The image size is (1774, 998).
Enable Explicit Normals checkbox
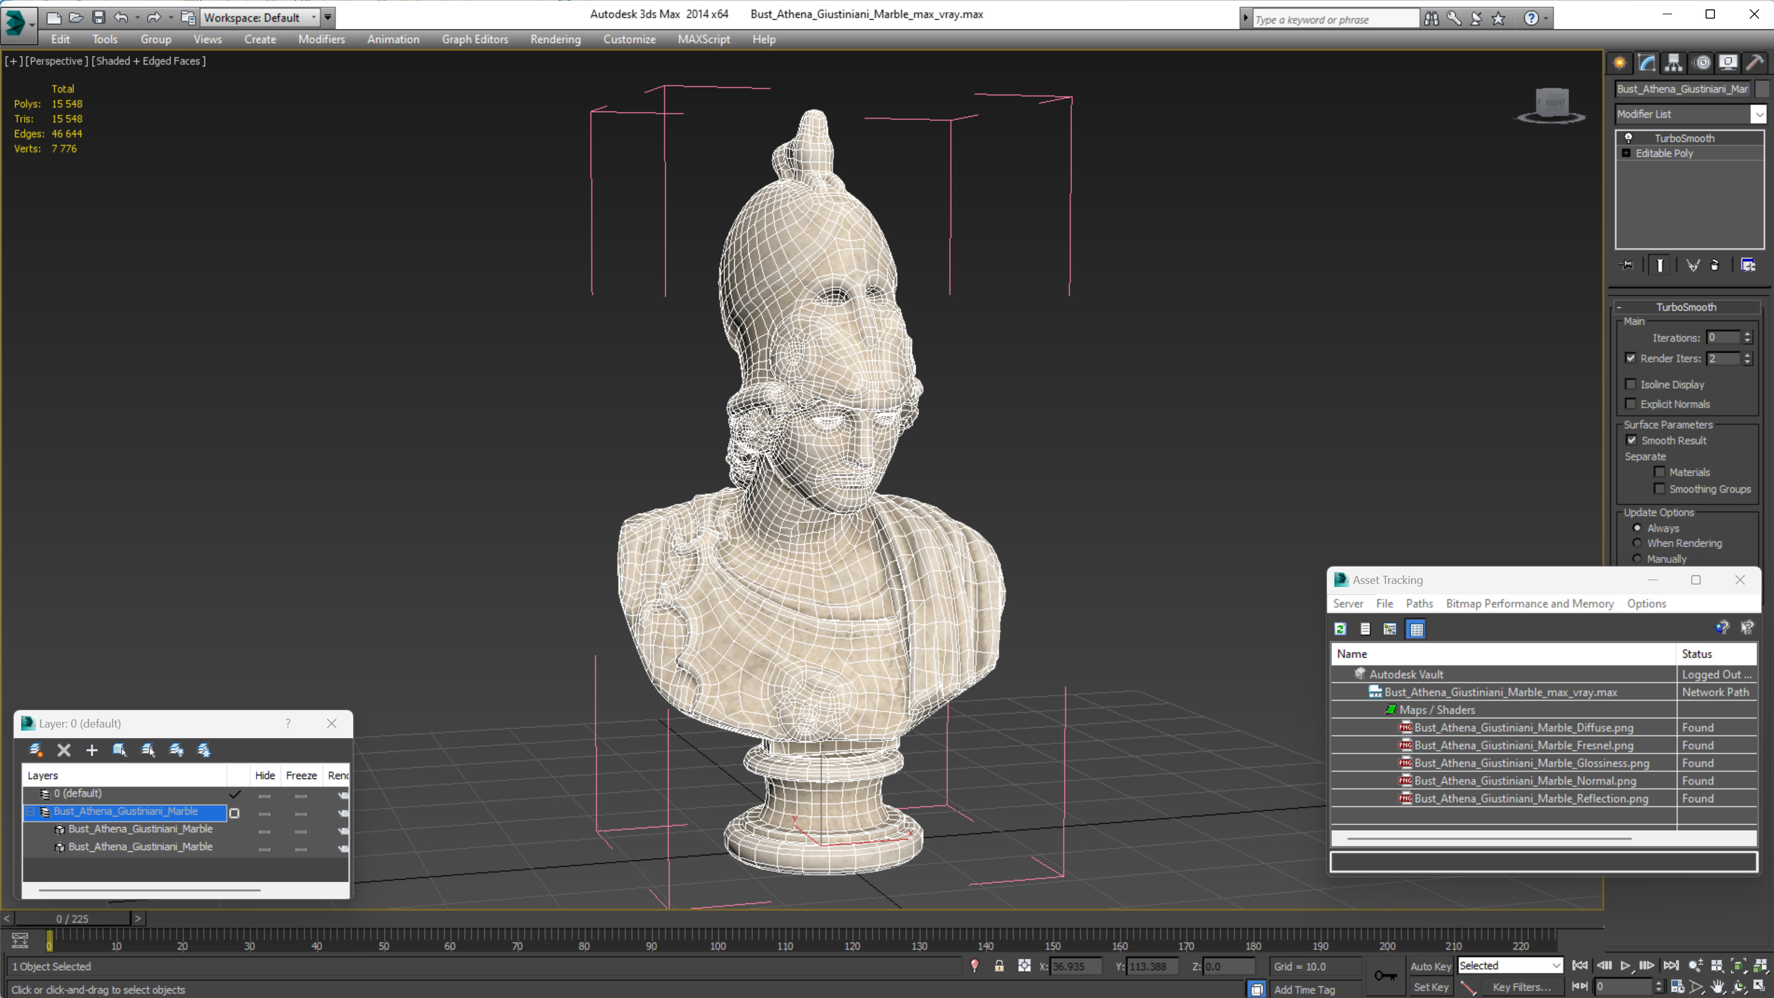(1630, 404)
